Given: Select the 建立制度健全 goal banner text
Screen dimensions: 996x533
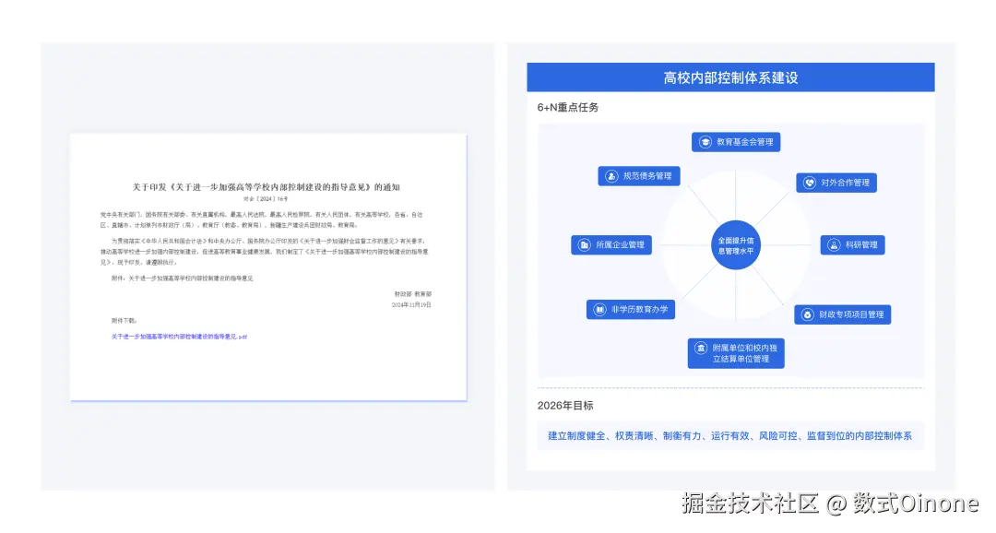Looking at the screenshot, I should tap(731, 435).
